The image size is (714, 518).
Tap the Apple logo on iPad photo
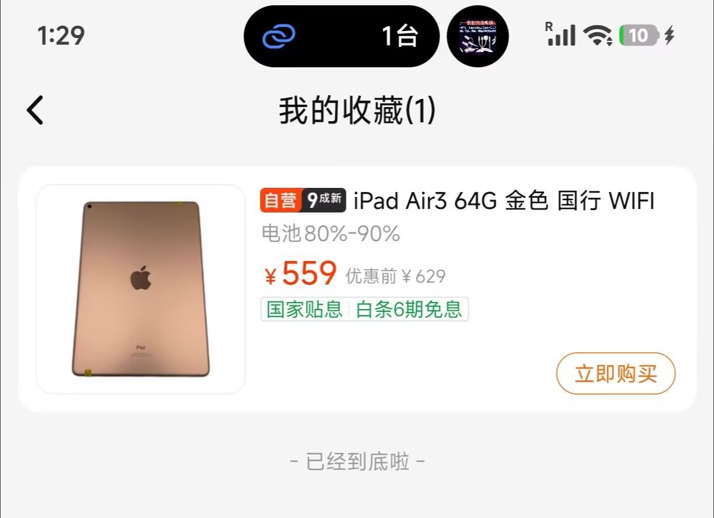pyautogui.click(x=140, y=277)
